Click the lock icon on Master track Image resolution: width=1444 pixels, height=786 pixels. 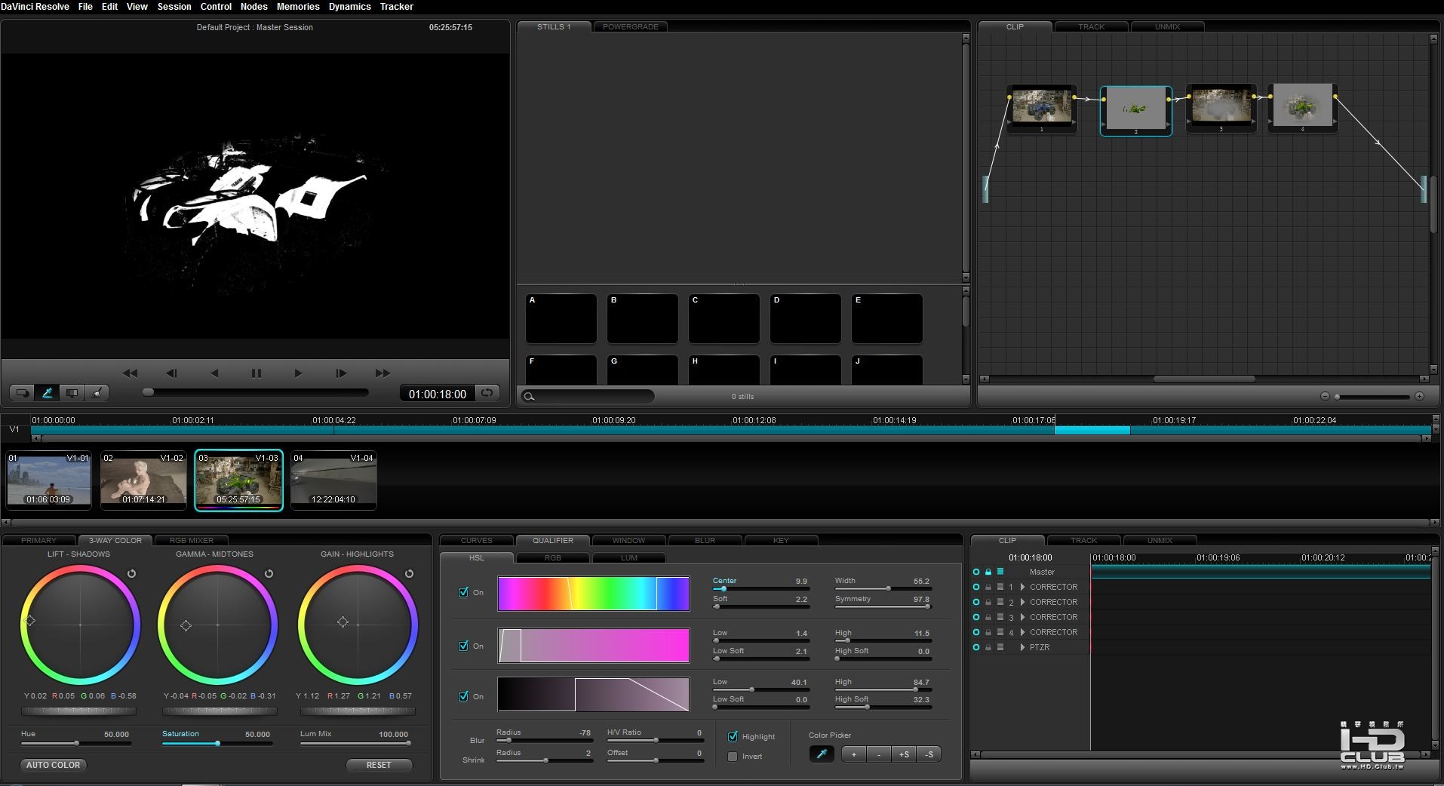click(x=988, y=572)
